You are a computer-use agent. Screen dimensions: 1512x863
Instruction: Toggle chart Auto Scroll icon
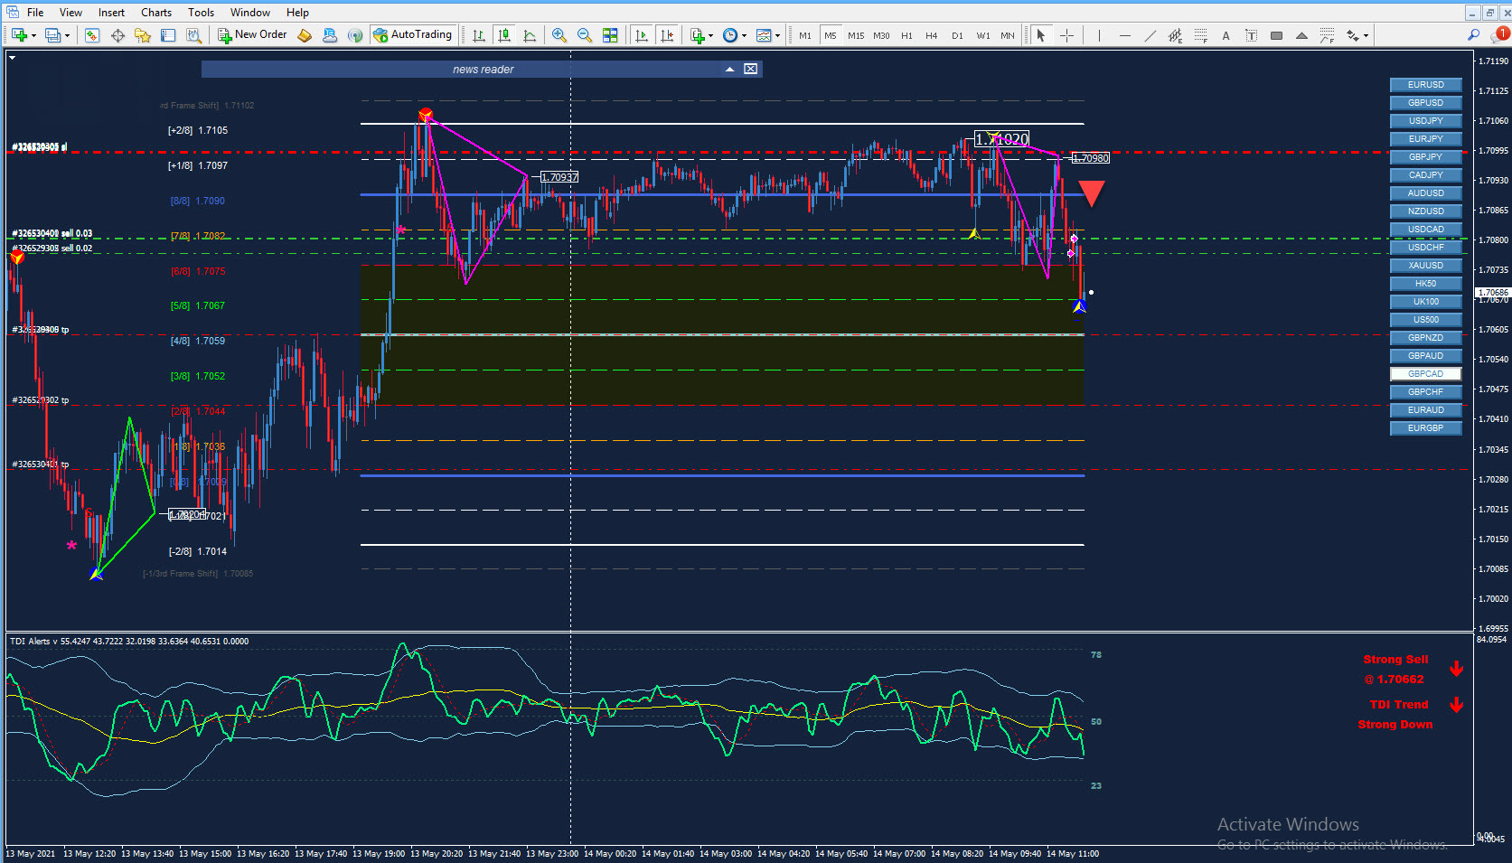pyautogui.click(x=642, y=35)
